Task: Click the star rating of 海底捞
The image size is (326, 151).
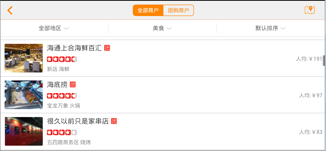Action: point(62,96)
